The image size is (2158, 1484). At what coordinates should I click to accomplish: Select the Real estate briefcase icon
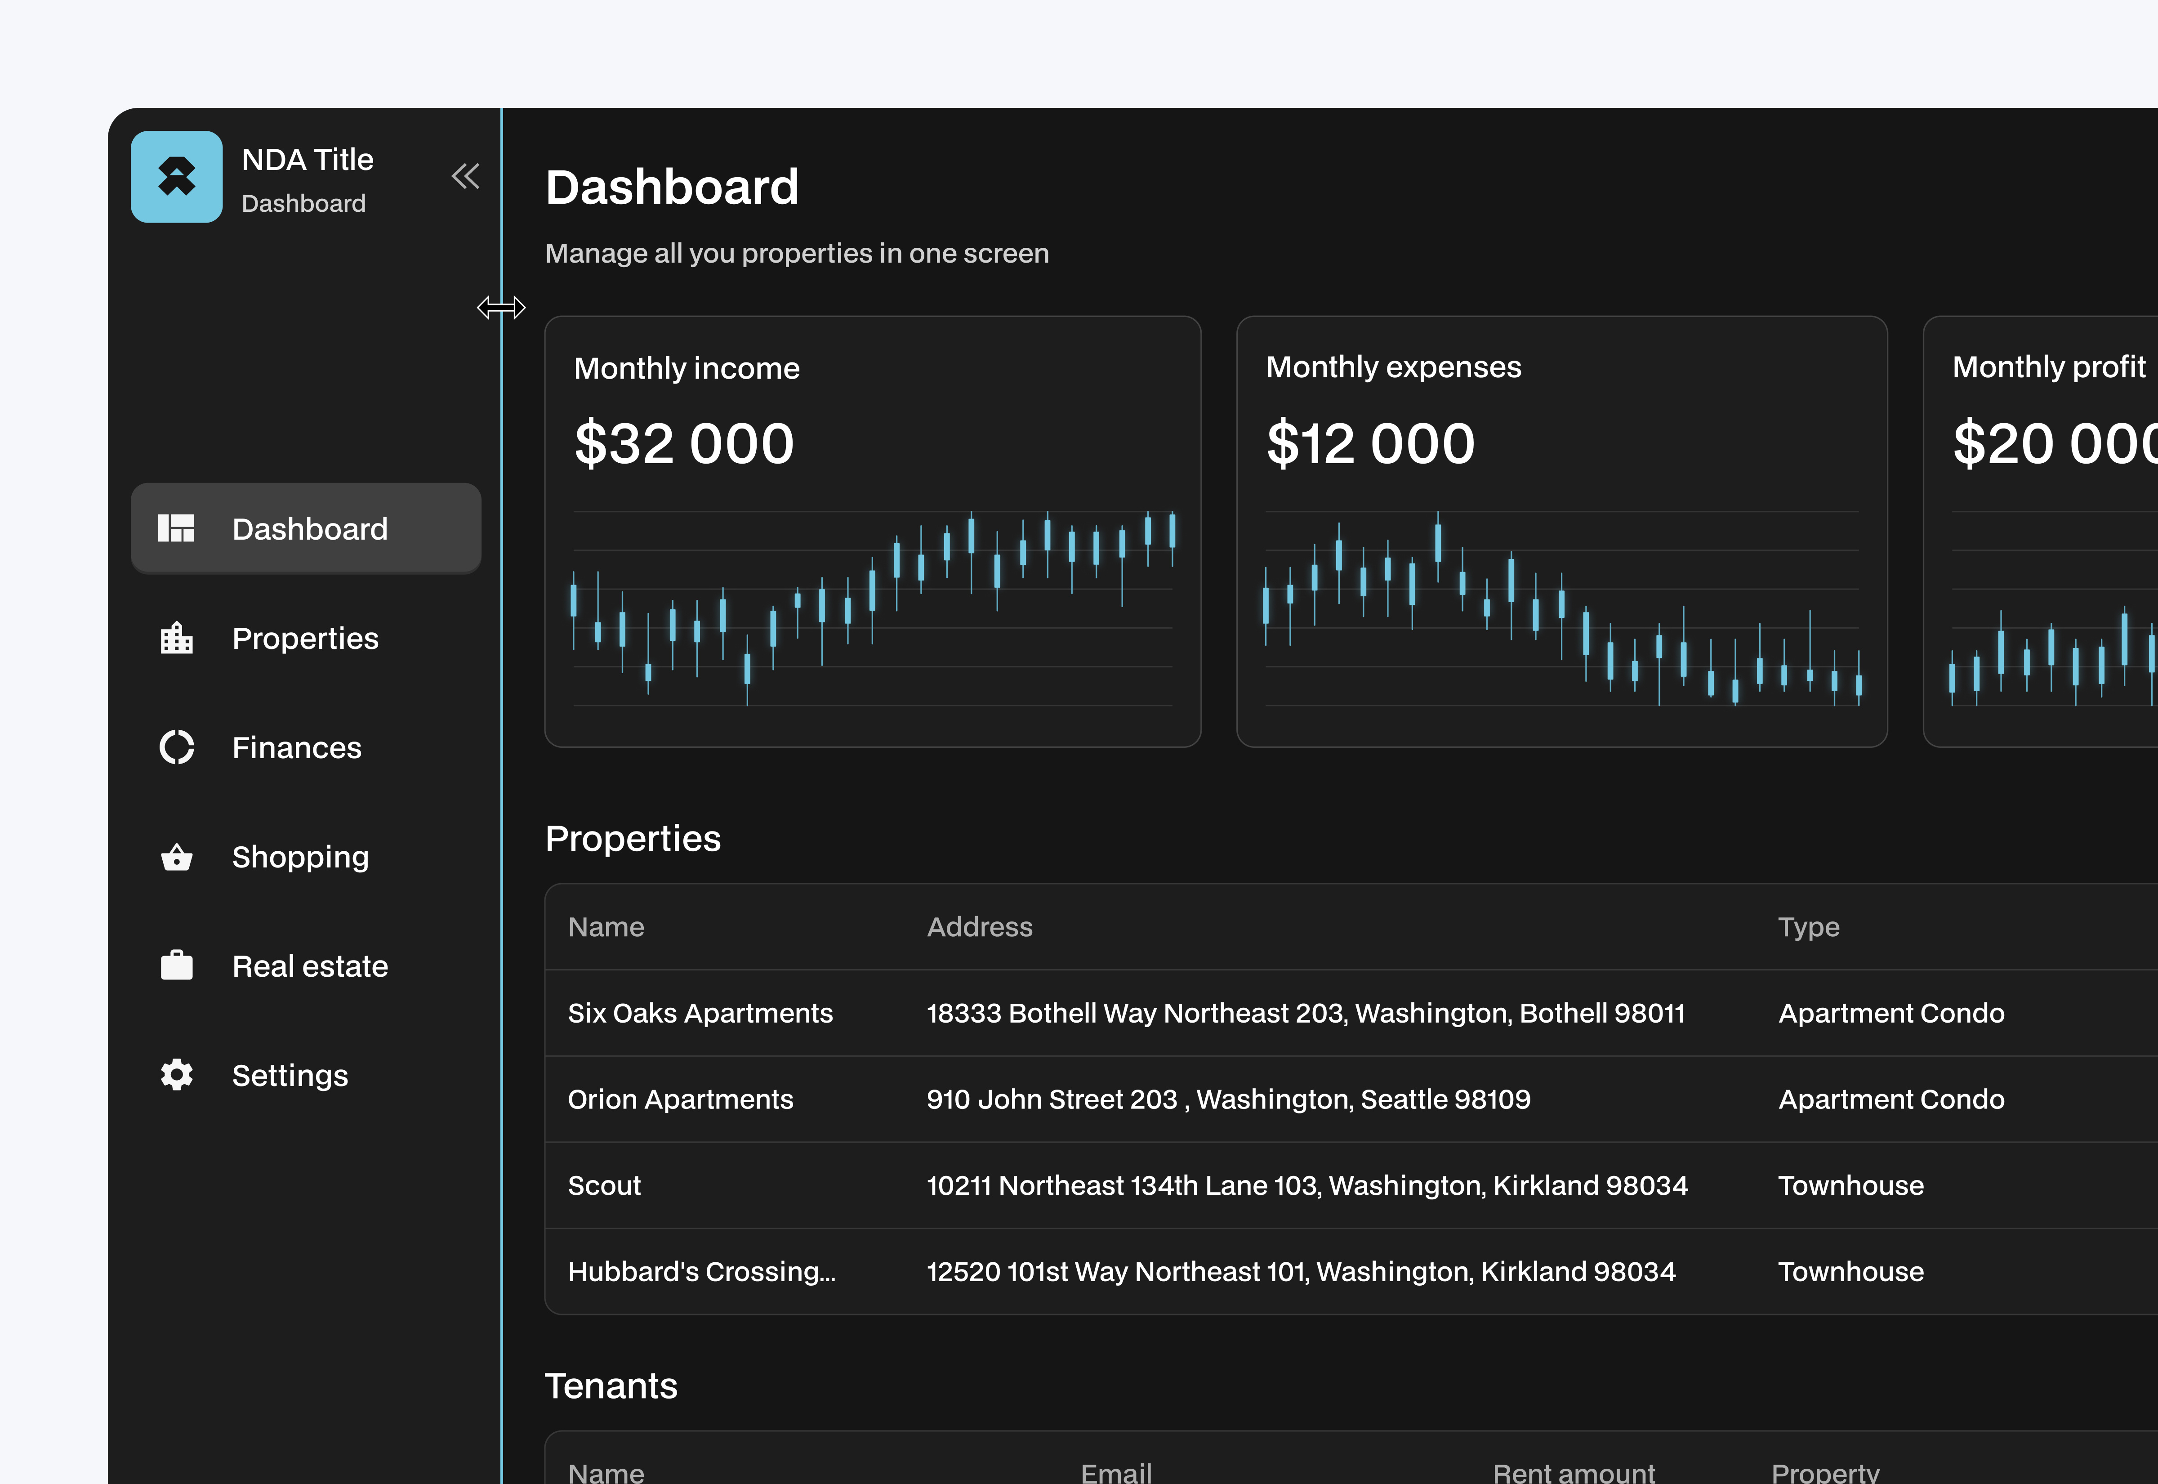[177, 965]
